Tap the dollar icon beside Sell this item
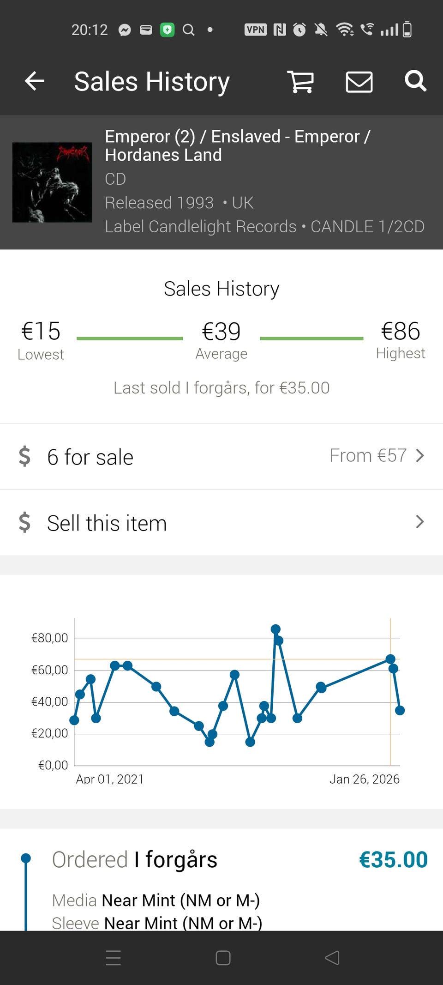The height and width of the screenshot is (985, 443). [x=24, y=522]
